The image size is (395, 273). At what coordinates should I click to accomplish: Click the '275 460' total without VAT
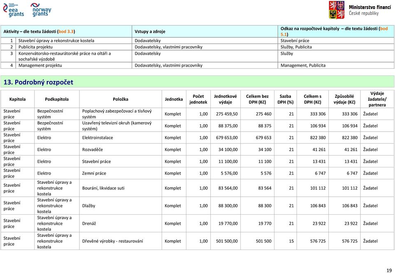coord(264,114)
